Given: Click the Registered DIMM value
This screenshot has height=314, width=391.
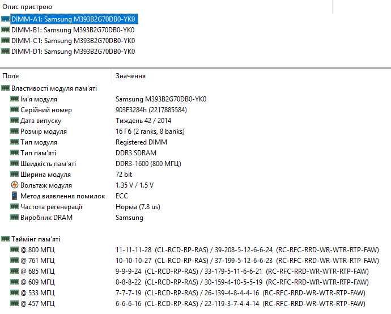Looking at the screenshot, I should [142, 142].
